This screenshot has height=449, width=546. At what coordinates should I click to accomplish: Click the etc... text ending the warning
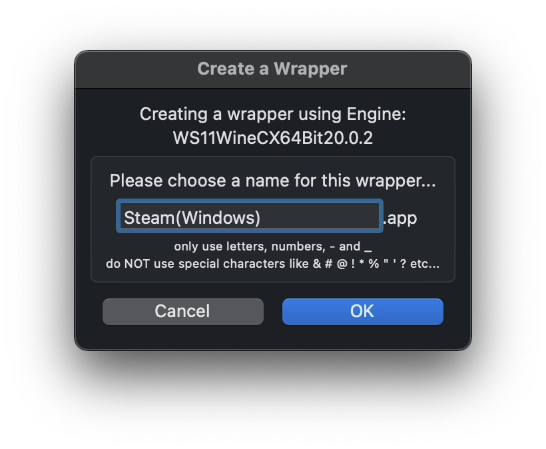click(x=425, y=264)
